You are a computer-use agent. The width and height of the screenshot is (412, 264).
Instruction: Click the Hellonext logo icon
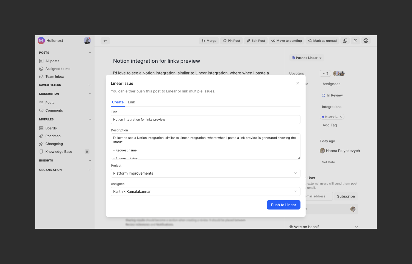point(41,41)
